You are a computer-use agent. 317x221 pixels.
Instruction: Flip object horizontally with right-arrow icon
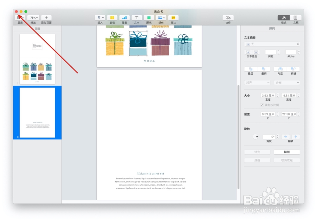pyautogui.click(x=286, y=137)
